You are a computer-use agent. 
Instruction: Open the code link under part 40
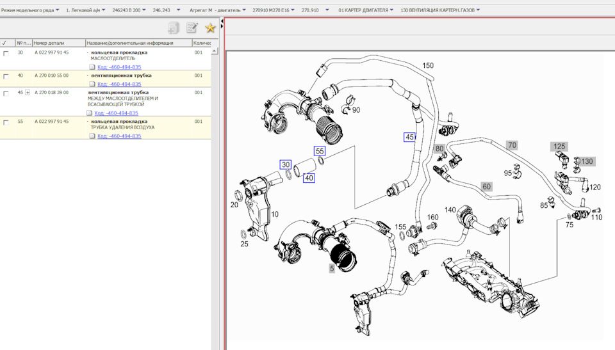tap(119, 84)
